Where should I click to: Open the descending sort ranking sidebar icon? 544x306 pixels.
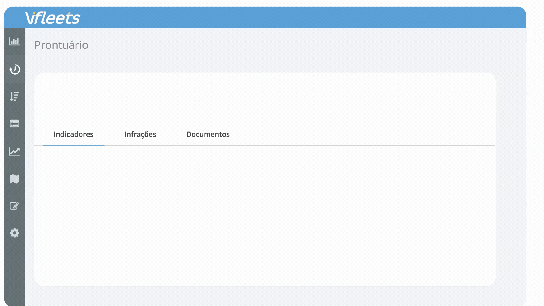(x=14, y=96)
